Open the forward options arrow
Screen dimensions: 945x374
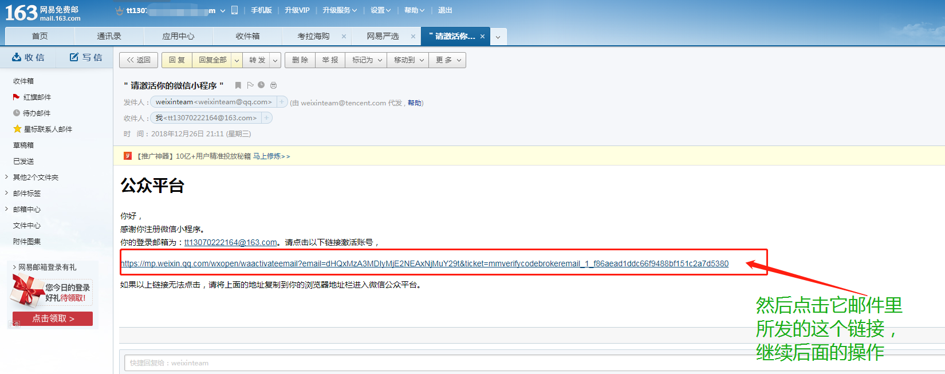(x=275, y=60)
